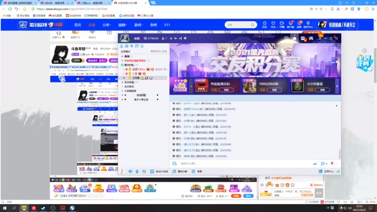Collapse the top channel node in the tree
Image resolution: width=377 pixels, height=212 pixels.
pyautogui.click(x=123, y=56)
